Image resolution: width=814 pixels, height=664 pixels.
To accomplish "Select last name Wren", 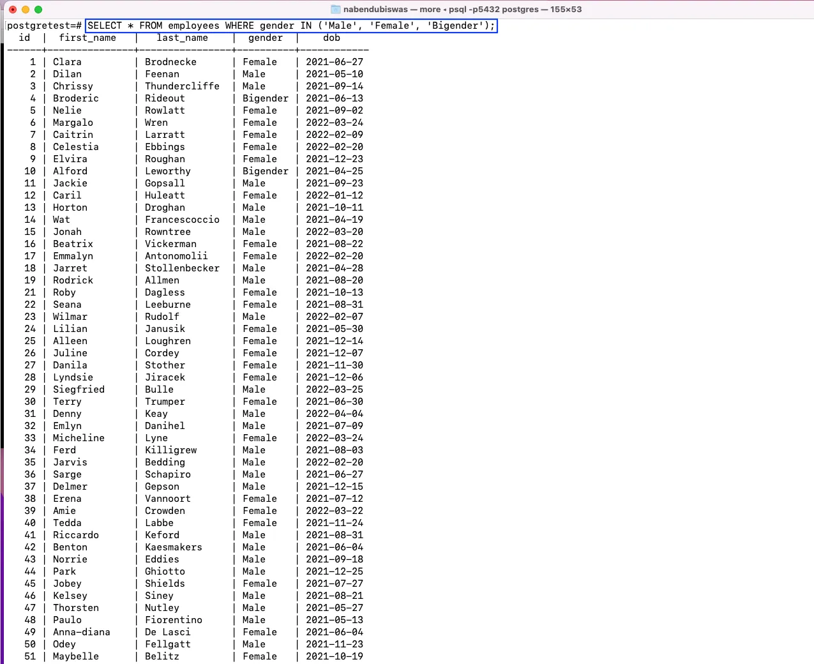I will 156,123.
